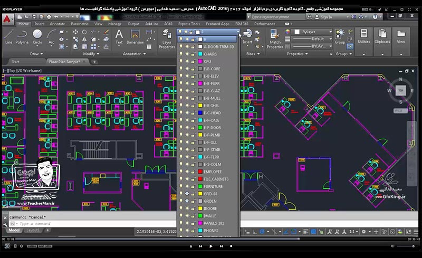
Task: Click the Help question mark icon
Action: (x=375, y=17)
